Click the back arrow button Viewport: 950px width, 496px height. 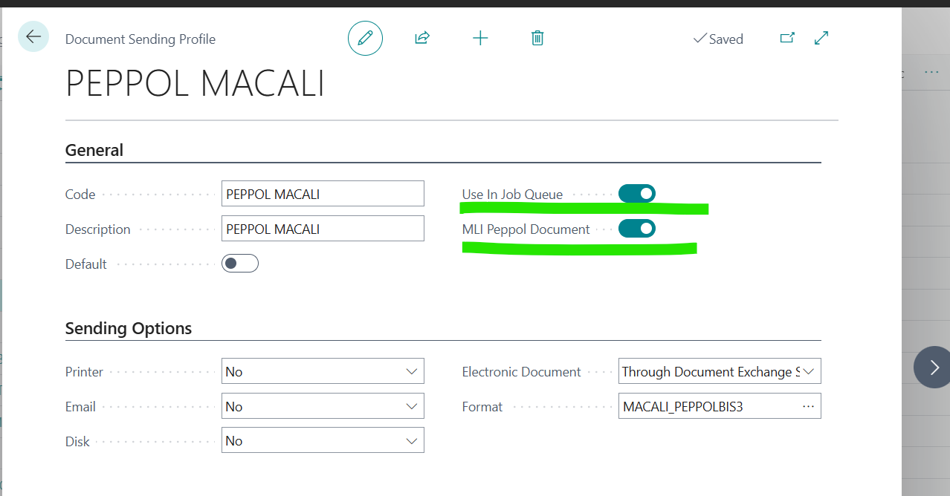pyautogui.click(x=33, y=37)
